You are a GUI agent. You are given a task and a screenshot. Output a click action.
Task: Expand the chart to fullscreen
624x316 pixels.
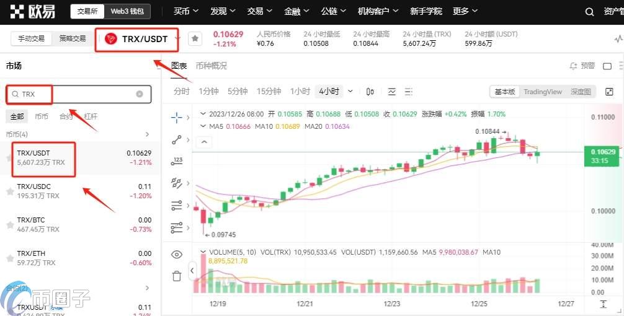[609, 92]
